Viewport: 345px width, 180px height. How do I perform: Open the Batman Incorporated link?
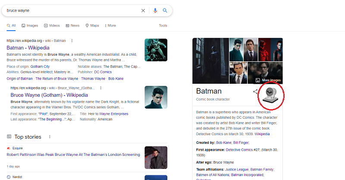(x=247, y=175)
